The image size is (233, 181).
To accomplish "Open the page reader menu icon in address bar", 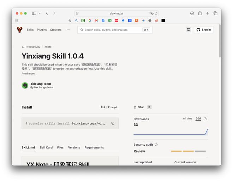I will (x=77, y=13).
